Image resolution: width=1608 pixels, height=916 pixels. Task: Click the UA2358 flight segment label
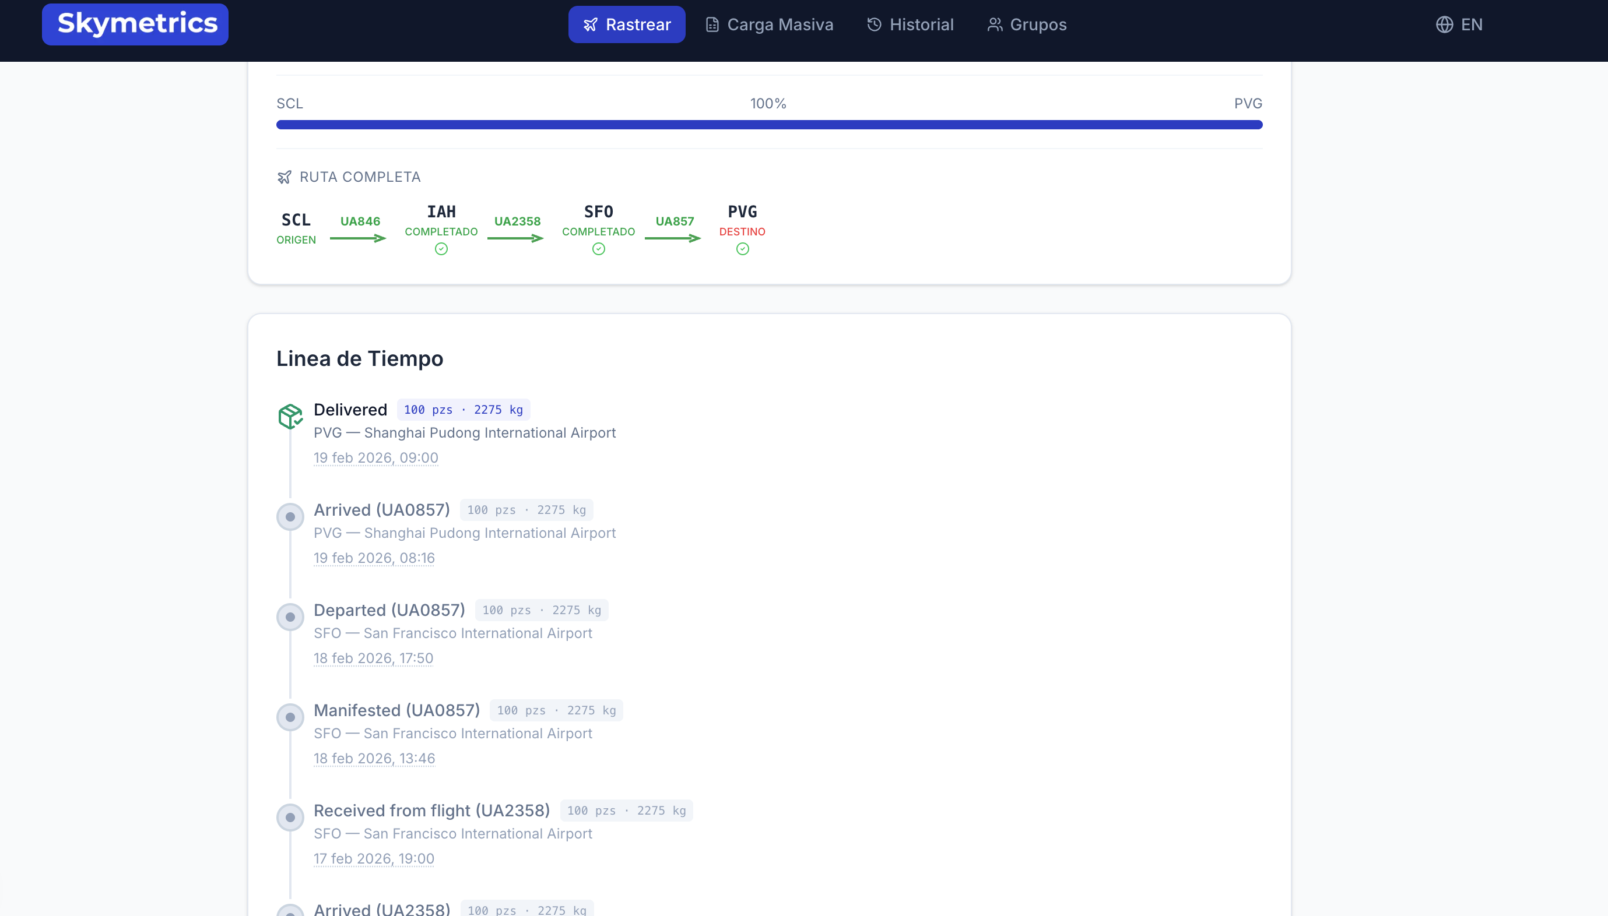coord(517,221)
